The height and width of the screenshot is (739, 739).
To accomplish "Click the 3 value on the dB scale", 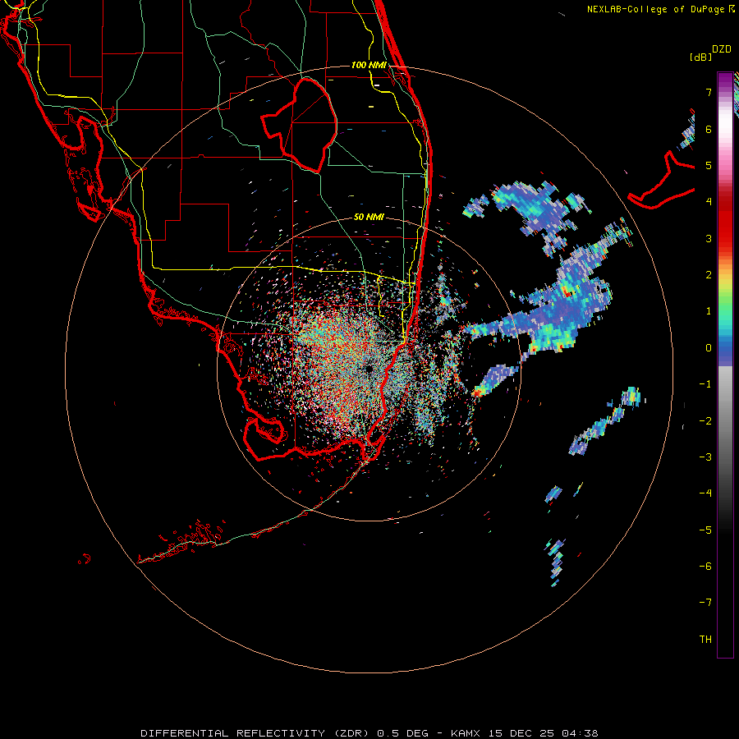I will coord(709,238).
